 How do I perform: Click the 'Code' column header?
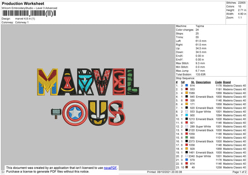(218, 82)
